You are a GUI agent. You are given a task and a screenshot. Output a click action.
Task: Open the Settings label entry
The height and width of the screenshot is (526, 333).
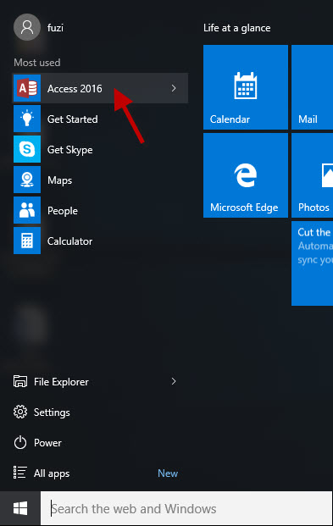coord(52,412)
